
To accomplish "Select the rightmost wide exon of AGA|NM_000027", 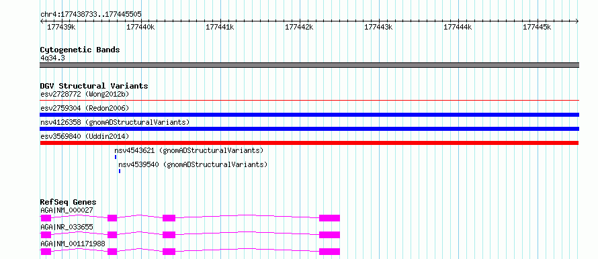I will 329,218.
